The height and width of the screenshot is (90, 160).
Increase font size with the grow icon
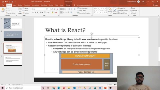52,9
